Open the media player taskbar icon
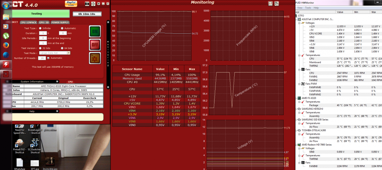Viewport: 382px width, 170px height. 5,26
